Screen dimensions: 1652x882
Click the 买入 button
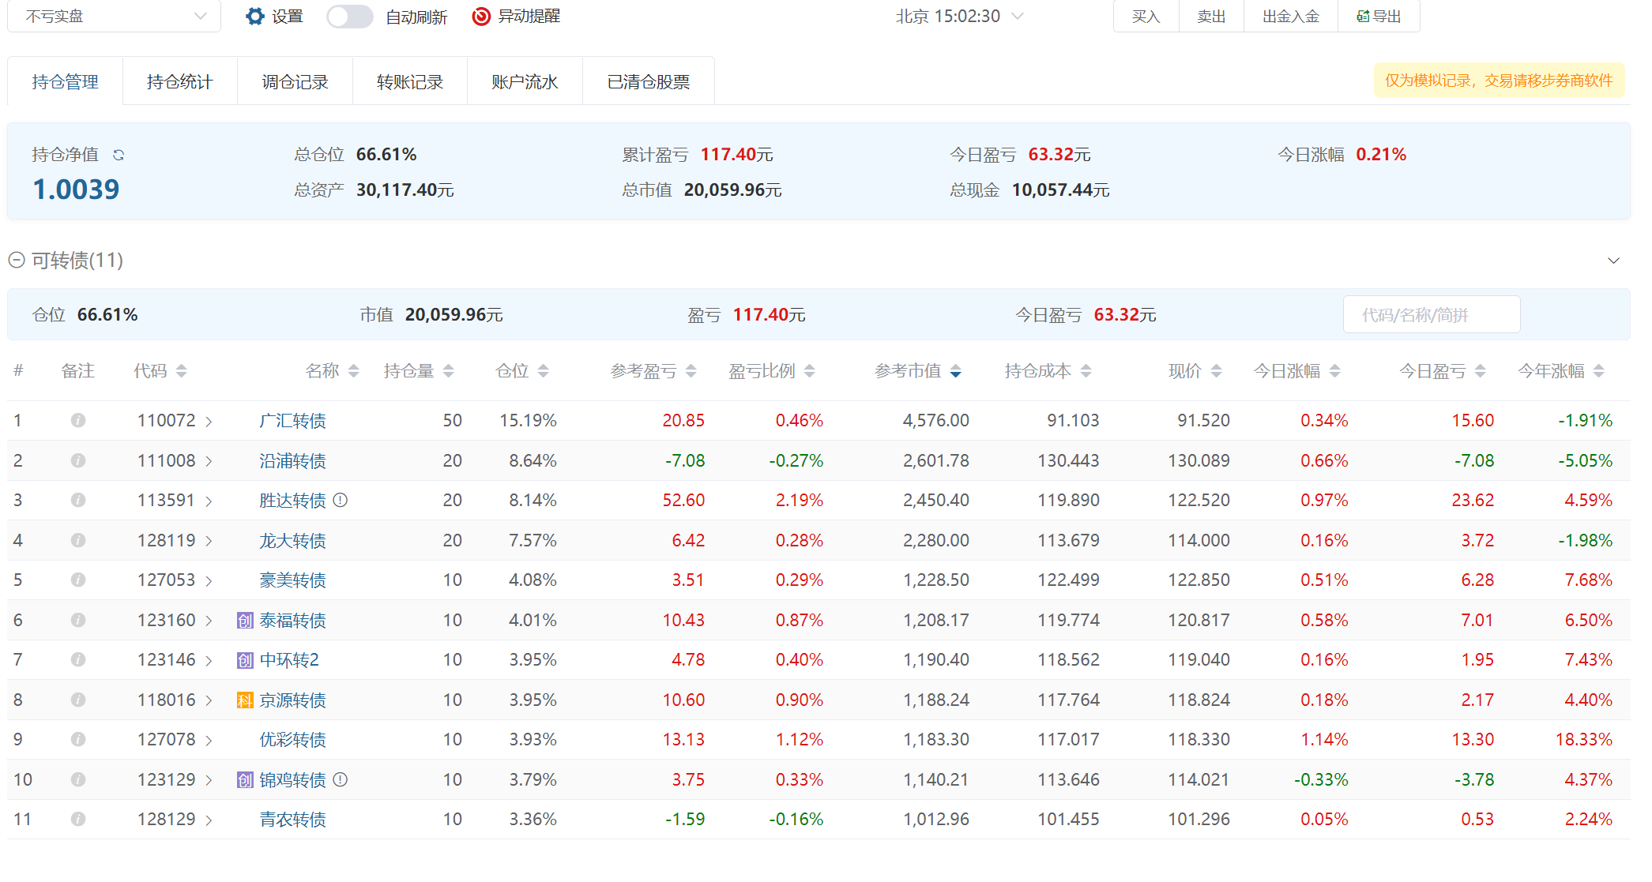click(1146, 17)
